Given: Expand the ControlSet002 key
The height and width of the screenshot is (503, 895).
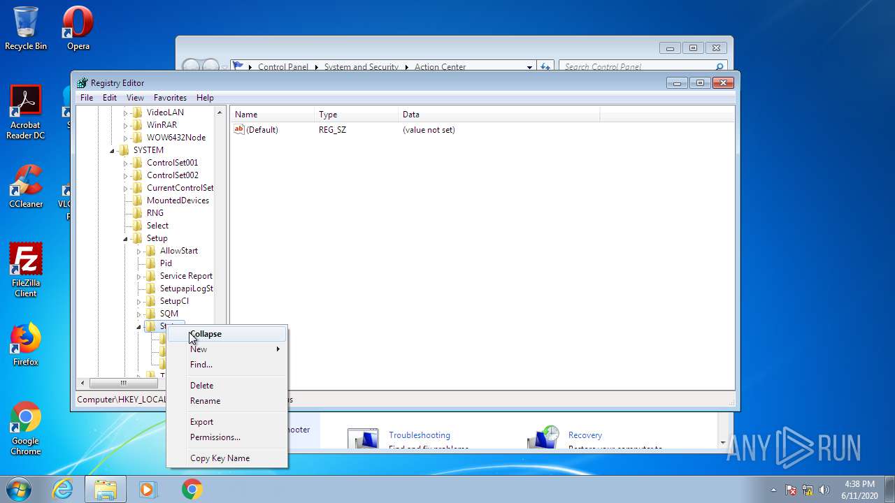Looking at the screenshot, I should coord(126,175).
